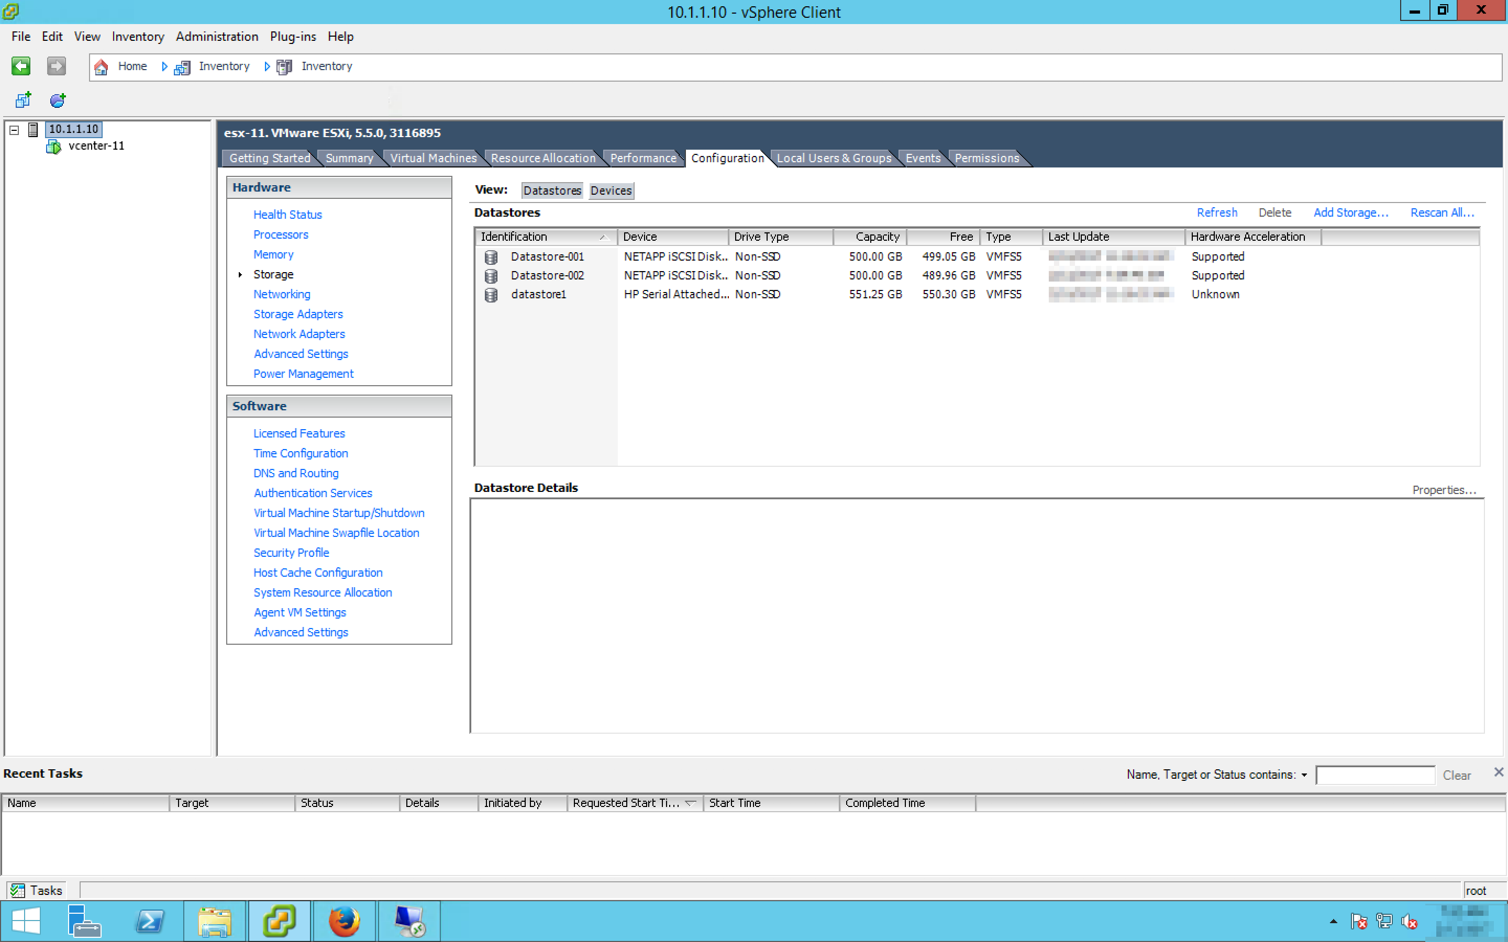This screenshot has height=942, width=1508.
Task: Open Storage Adapters settings
Action: point(298,314)
